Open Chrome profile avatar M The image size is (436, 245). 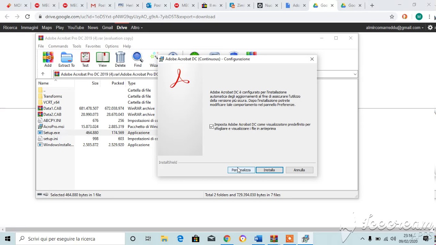click(x=419, y=17)
